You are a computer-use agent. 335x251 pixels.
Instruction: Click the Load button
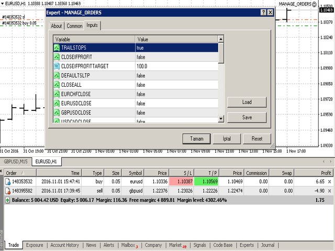click(x=247, y=102)
